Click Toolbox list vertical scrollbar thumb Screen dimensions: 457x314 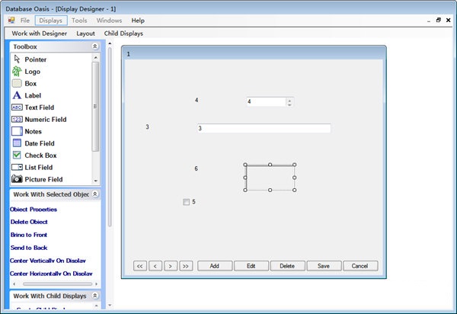[x=95, y=107]
